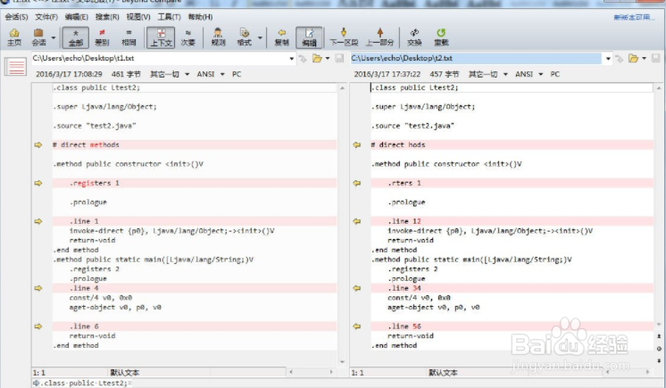
Task: Open the 规则 (Rules) icon
Action: click(218, 37)
